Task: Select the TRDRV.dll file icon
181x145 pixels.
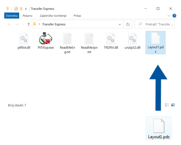Action: (x=111, y=38)
